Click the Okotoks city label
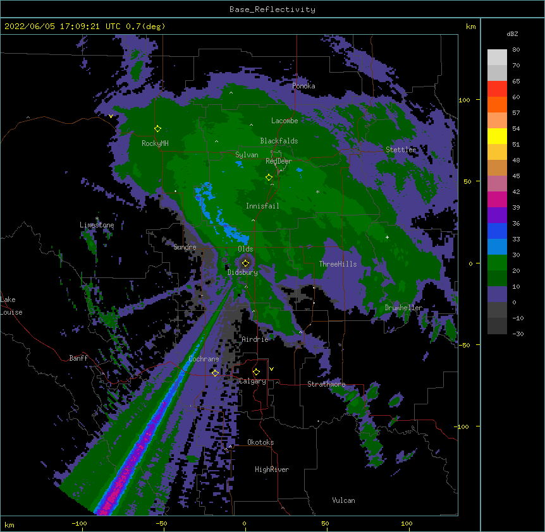Viewport: 545px width, 532px height. click(260, 442)
